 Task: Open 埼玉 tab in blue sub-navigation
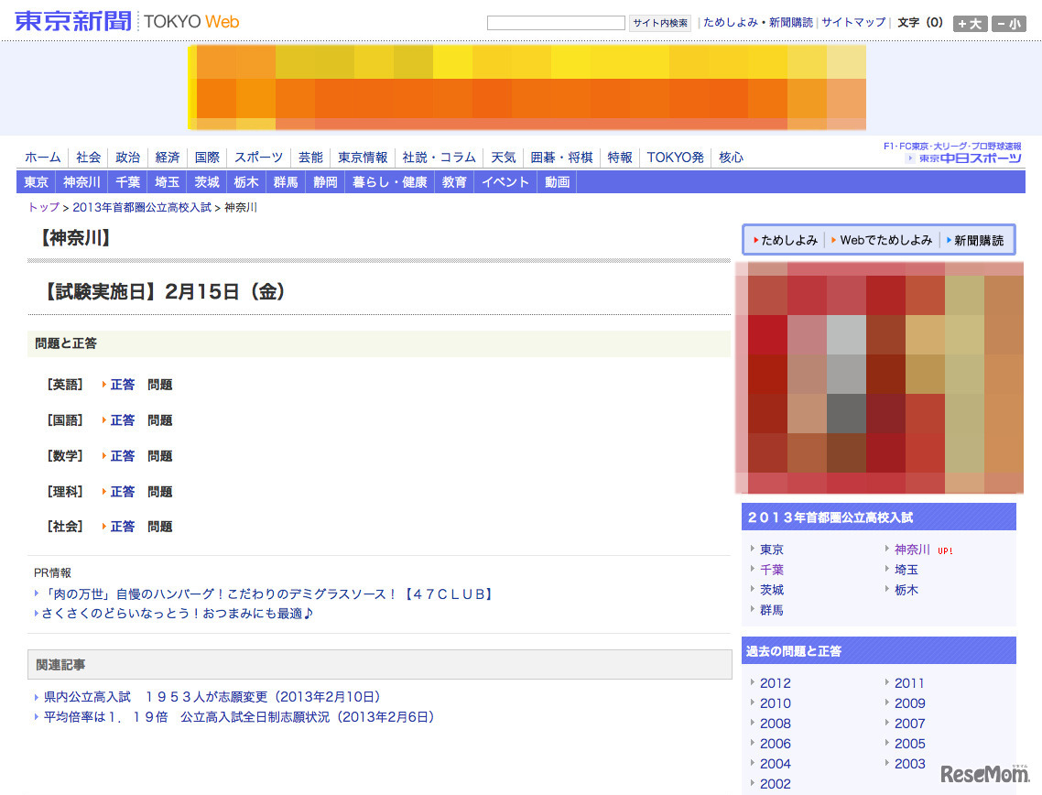click(x=168, y=182)
